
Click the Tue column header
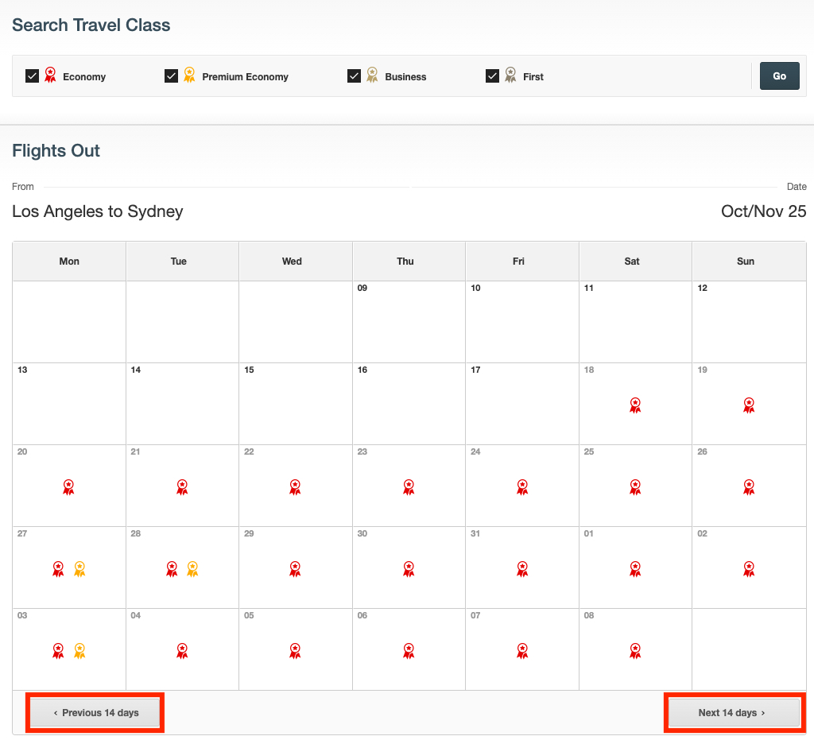coord(182,261)
